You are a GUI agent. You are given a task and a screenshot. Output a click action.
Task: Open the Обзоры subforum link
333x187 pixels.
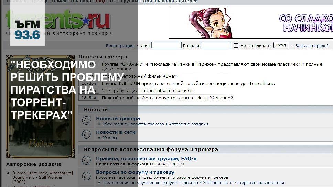(x=109, y=138)
